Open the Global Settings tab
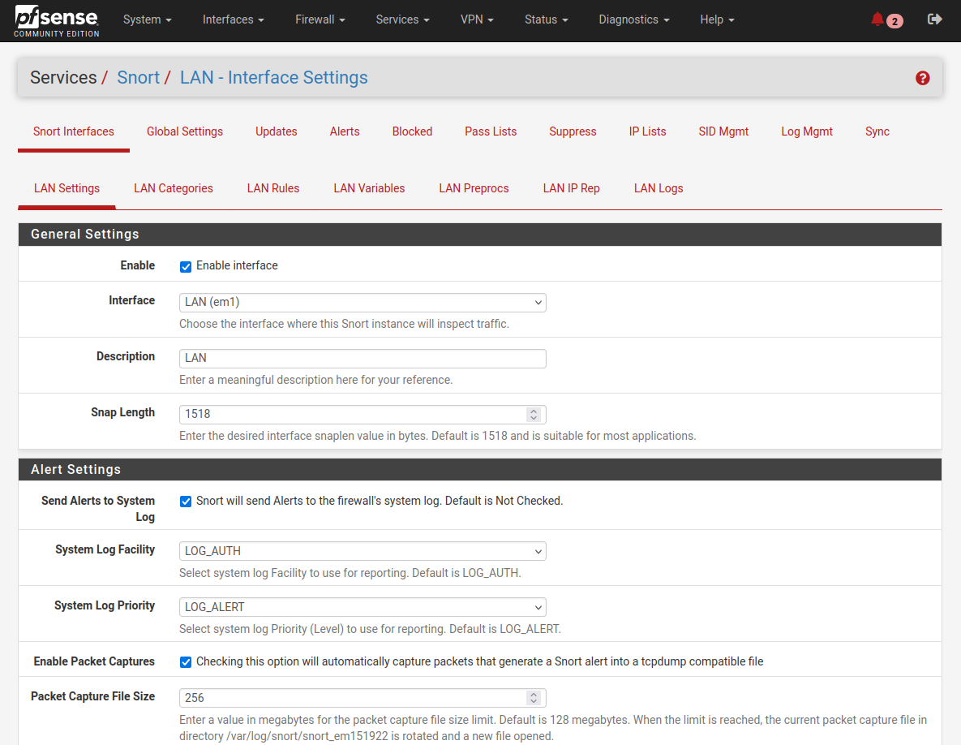 click(184, 131)
